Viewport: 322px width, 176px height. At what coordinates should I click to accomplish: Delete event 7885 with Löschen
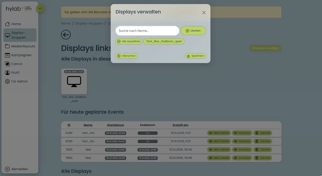263,150
